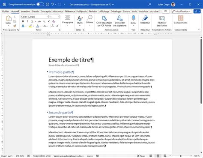Adjust the zoom slider handle
The height and width of the screenshot is (158, 203).
click(x=181, y=156)
